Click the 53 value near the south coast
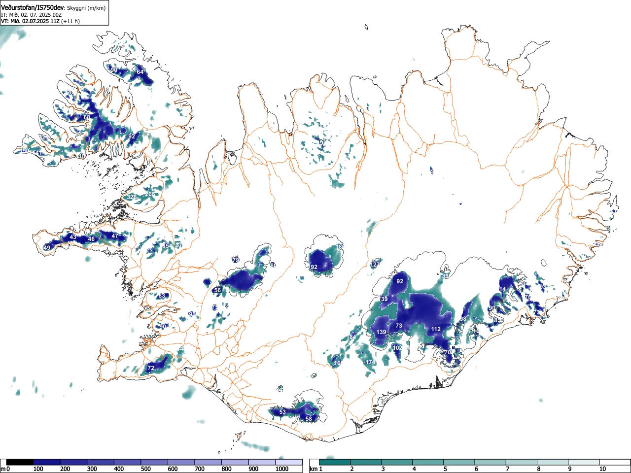 [x=282, y=412]
